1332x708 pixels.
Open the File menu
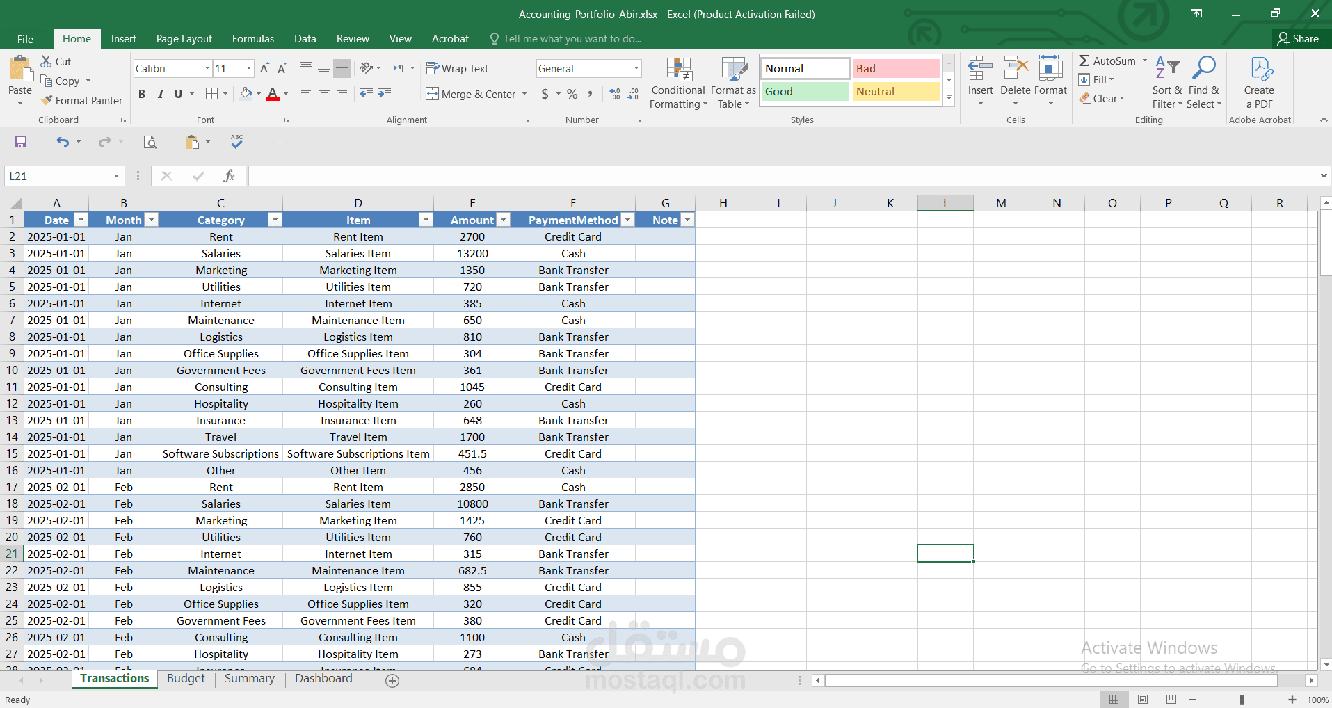[x=25, y=39]
